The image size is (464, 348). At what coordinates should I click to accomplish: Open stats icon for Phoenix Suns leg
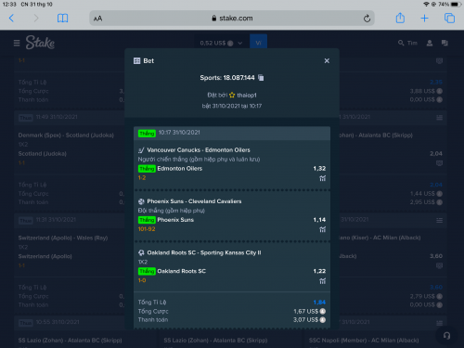tap(323, 229)
